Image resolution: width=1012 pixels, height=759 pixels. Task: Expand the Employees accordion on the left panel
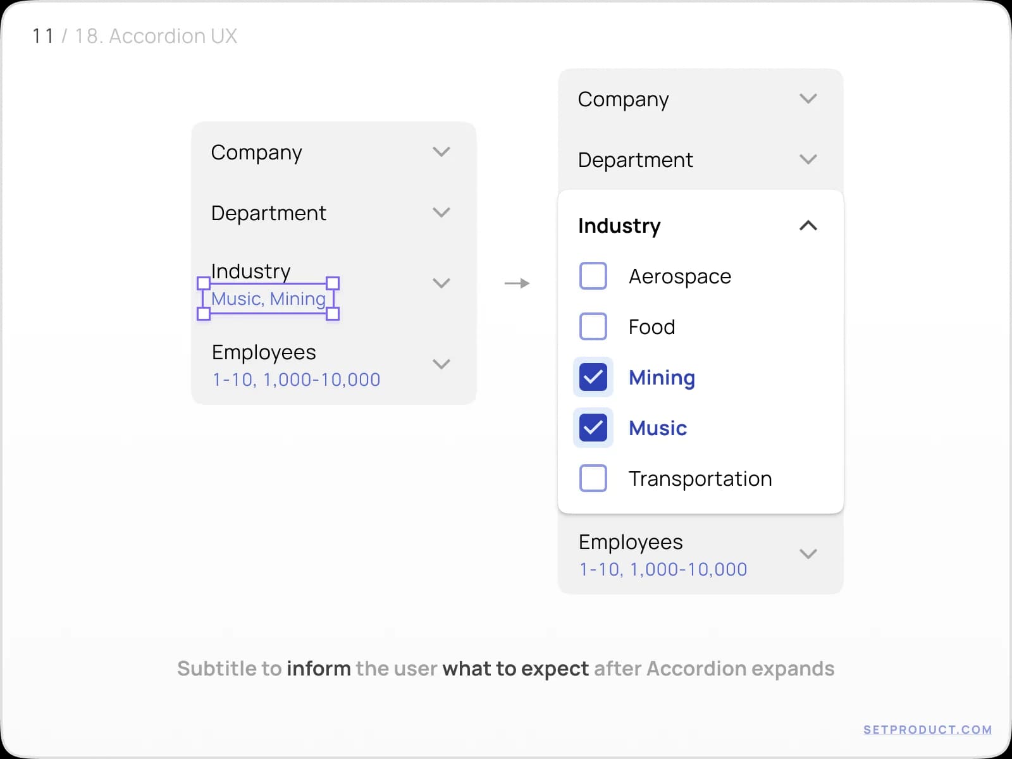[x=441, y=364]
